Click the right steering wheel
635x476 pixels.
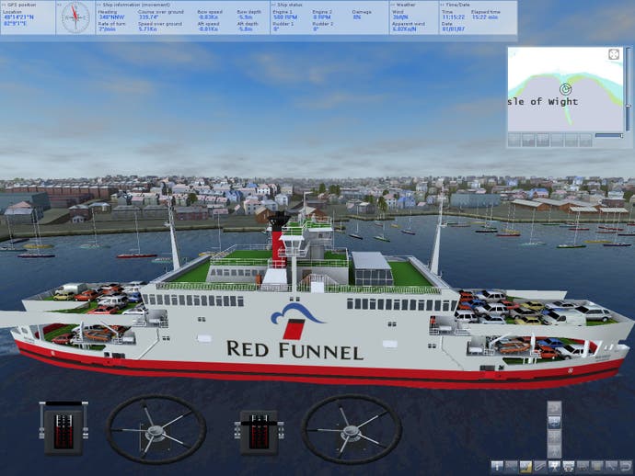click(x=352, y=429)
